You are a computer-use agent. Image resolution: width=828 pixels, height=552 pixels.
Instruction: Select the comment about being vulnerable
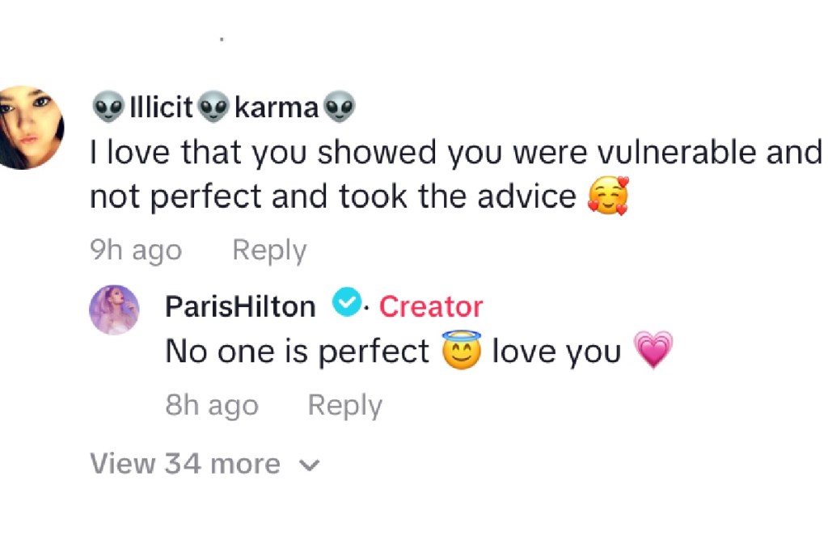454,174
